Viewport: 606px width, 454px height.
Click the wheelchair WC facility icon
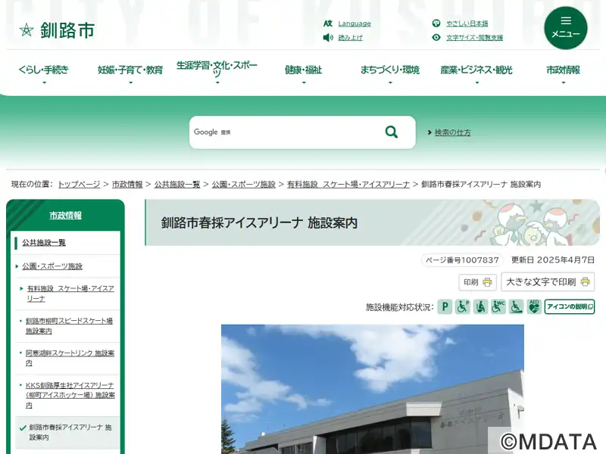pyautogui.click(x=498, y=307)
